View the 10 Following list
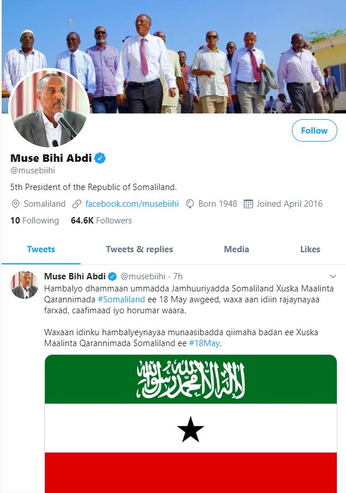Image resolution: width=346 pixels, height=493 pixels. 35,221
